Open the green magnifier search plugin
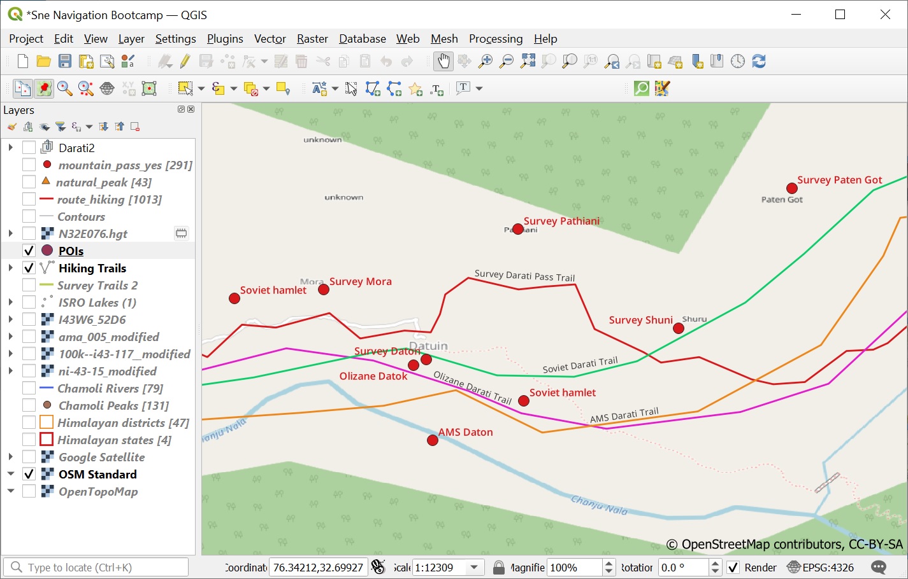Screen dimensions: 908x579 click(642, 88)
